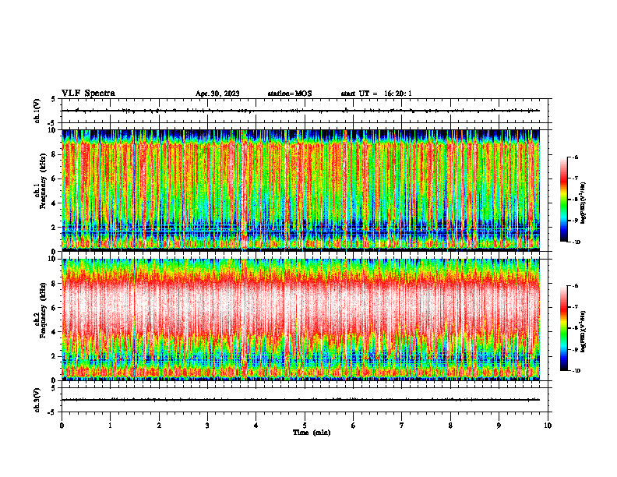This screenshot has width=617, height=477.
Task: Click the ch.1 colorbar log(PSD) unit label
Action: pos(584,203)
